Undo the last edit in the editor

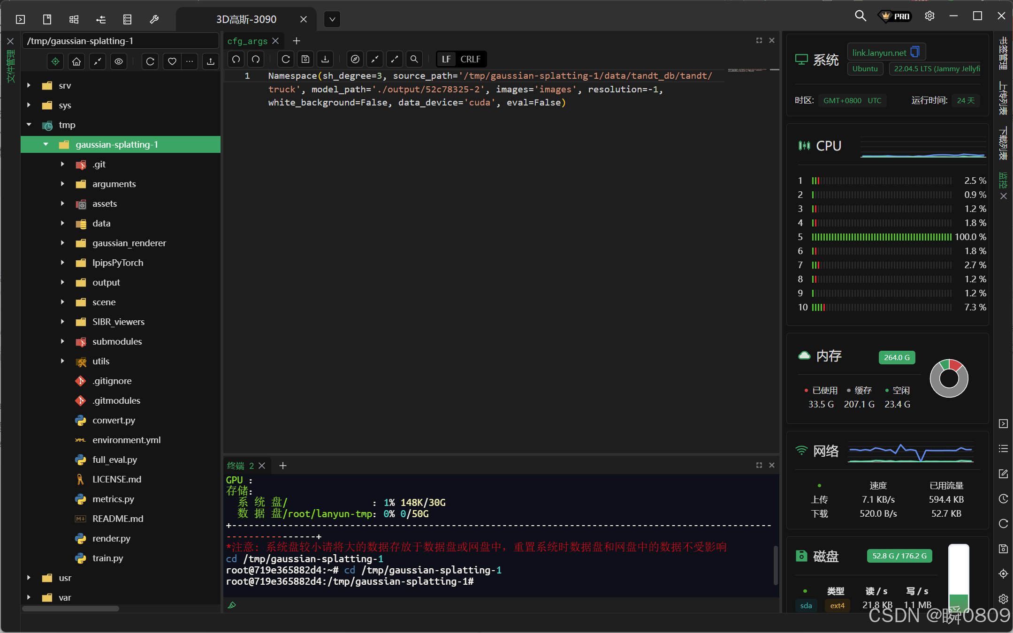236,59
